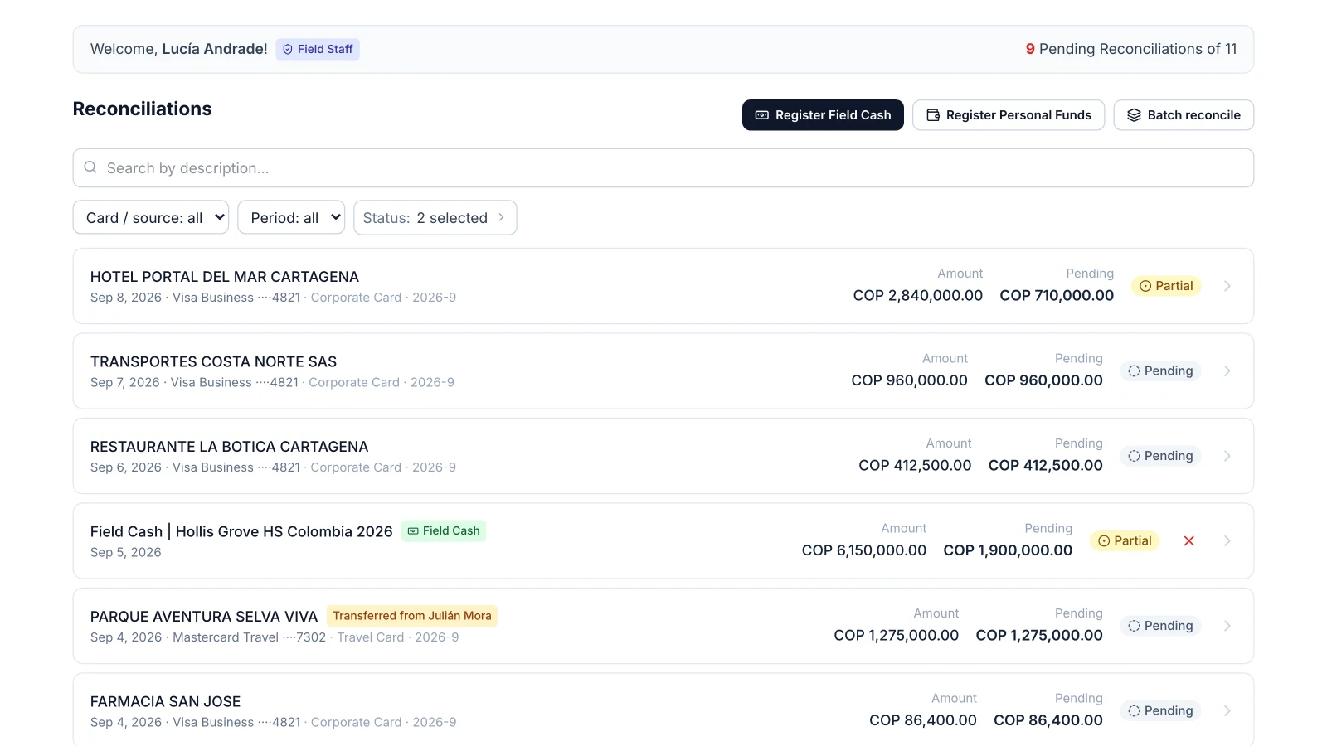Click the 9 Pending Reconciliations counter
This screenshot has width=1327, height=746.
tap(1131, 49)
